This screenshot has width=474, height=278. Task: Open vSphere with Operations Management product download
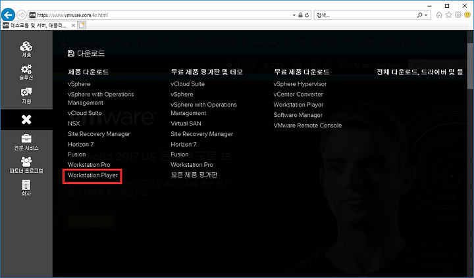click(x=101, y=99)
